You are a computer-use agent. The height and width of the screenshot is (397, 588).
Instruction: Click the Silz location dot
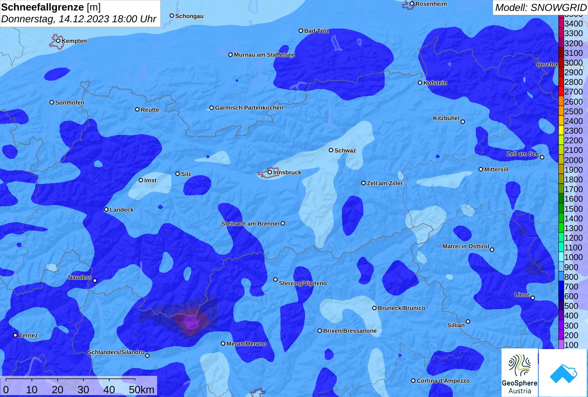(178, 174)
